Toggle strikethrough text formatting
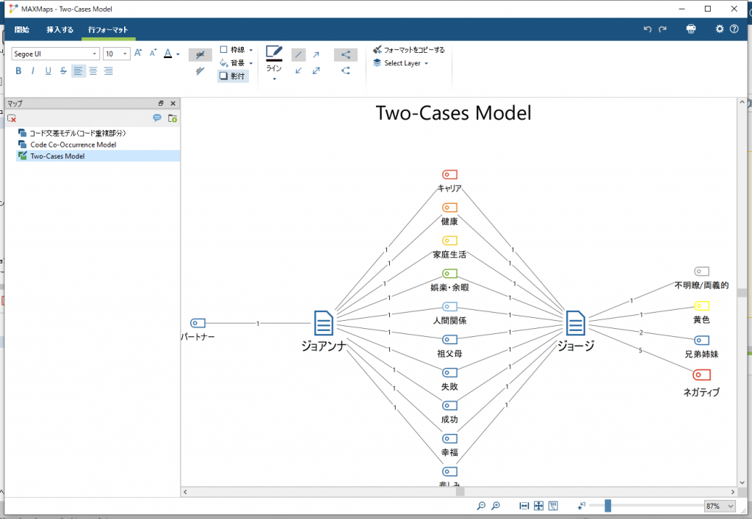 (63, 71)
